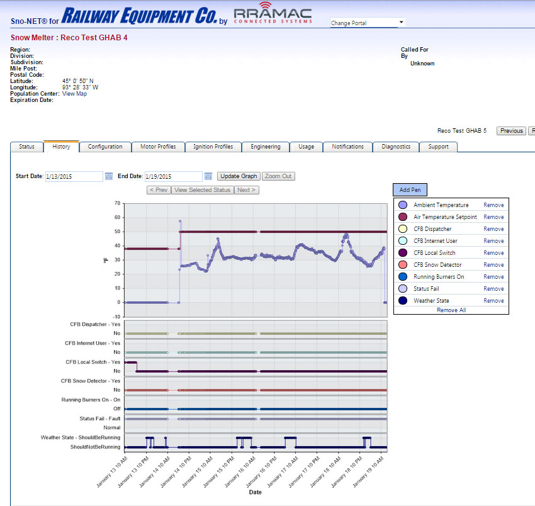Click the CFB Dispatcher pen color swatch
This screenshot has height=506, width=535.
(403, 228)
